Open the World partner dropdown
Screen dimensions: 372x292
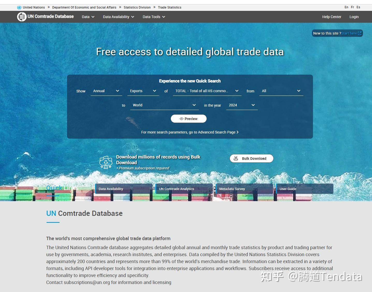164,105
